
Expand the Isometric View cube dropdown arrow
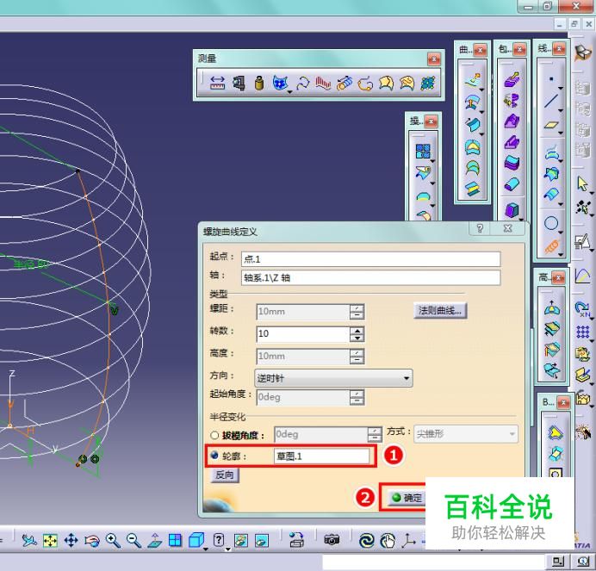point(206,549)
